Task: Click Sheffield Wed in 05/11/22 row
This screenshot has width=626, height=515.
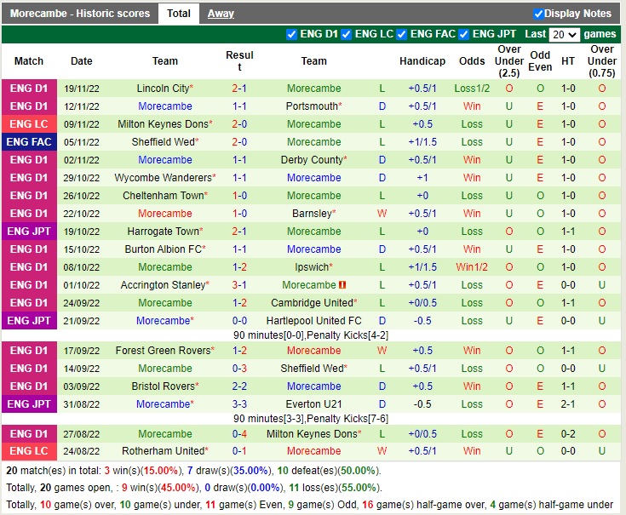Action: tap(163, 142)
